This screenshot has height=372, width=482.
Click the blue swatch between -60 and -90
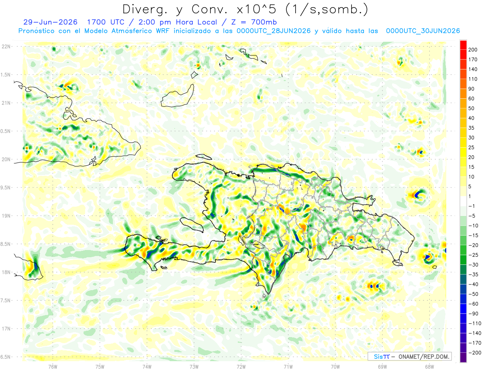464,309
